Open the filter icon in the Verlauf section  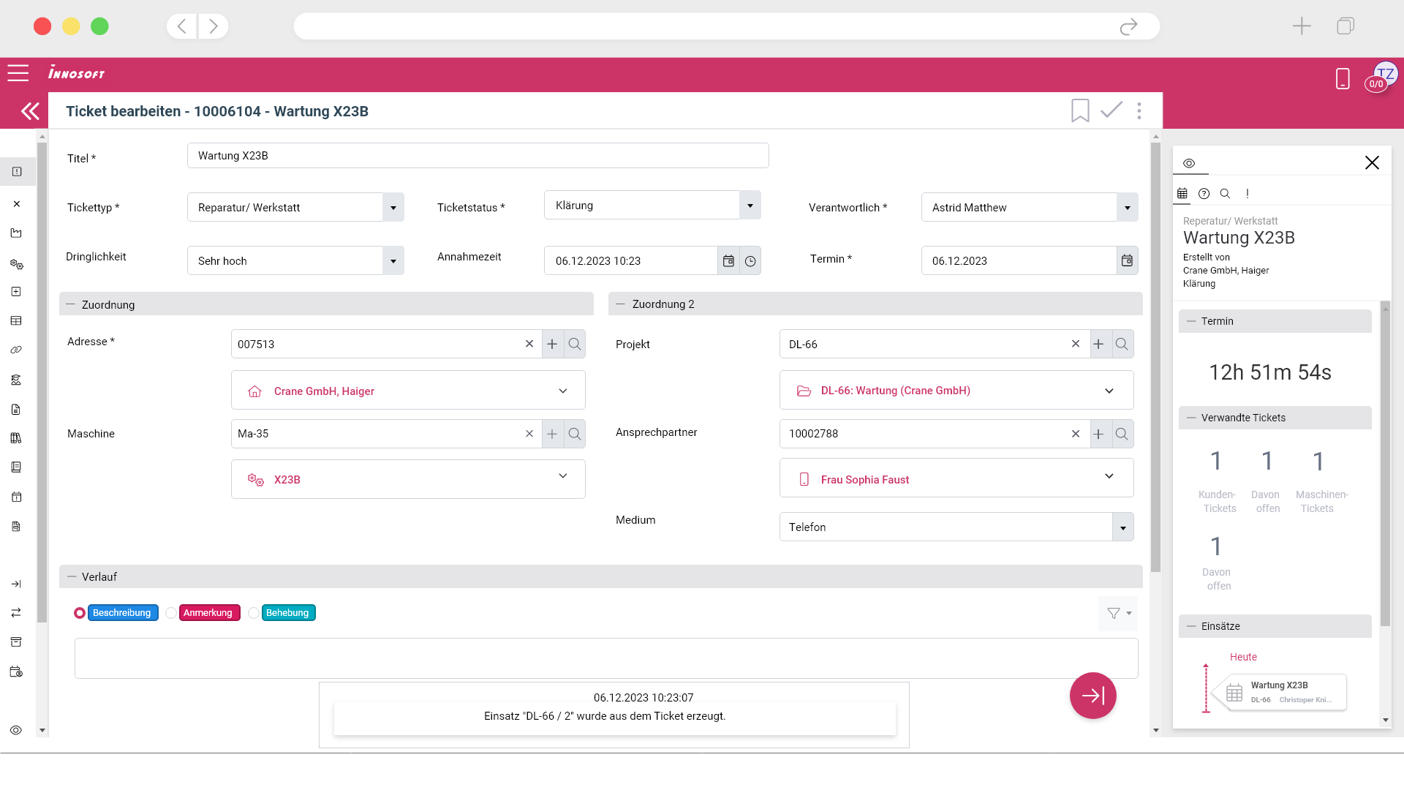pos(1114,613)
